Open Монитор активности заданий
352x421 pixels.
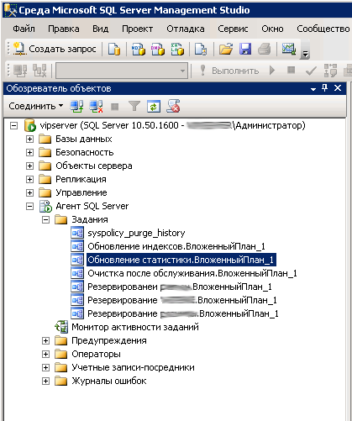135,327
